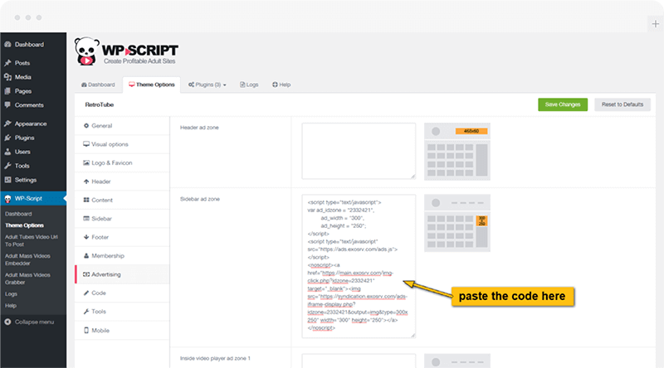The image size is (664, 368).
Task: Click the Plugins plug icon
Action: (7, 138)
